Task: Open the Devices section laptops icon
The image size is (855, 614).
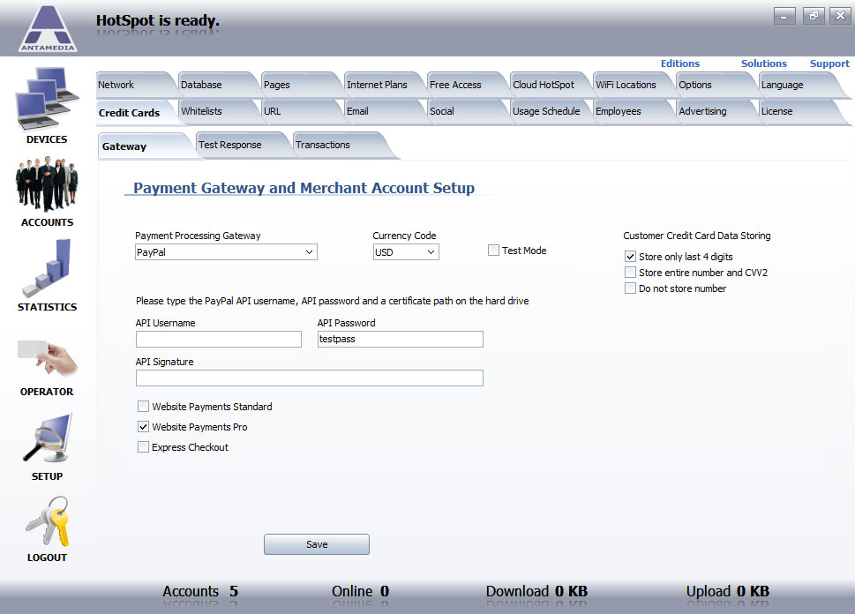Action: pos(48,99)
